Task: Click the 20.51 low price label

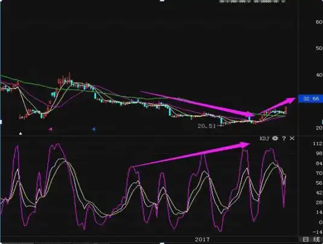Action: point(206,126)
